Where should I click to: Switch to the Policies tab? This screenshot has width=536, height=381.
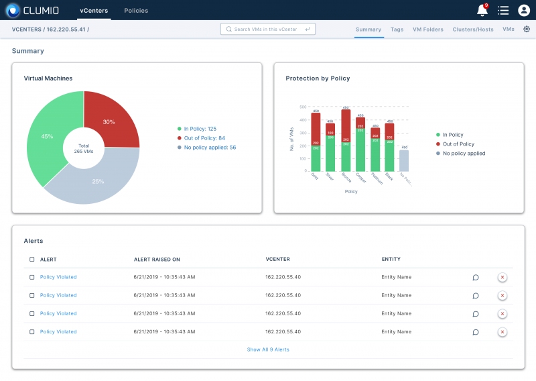[136, 11]
